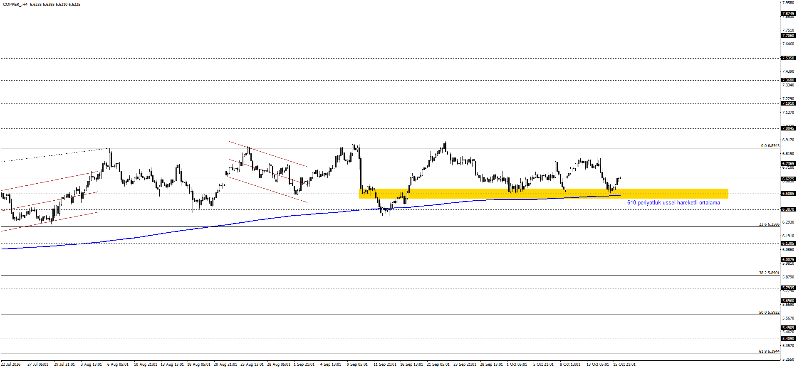Select the '9 Sep 05:01' time label
The height and width of the screenshot is (369, 797).
pos(357,364)
